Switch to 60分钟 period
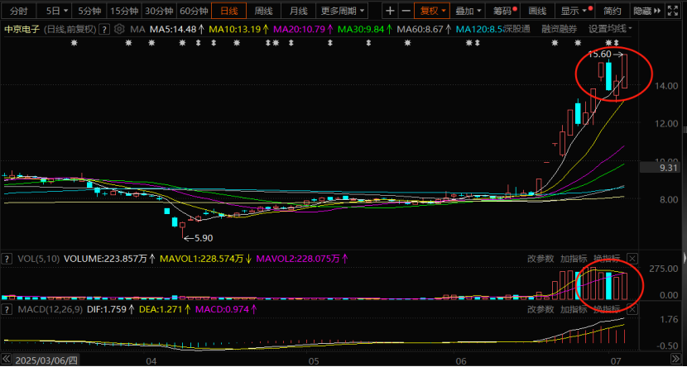Viewport: 687px width, 367px height. [x=193, y=11]
